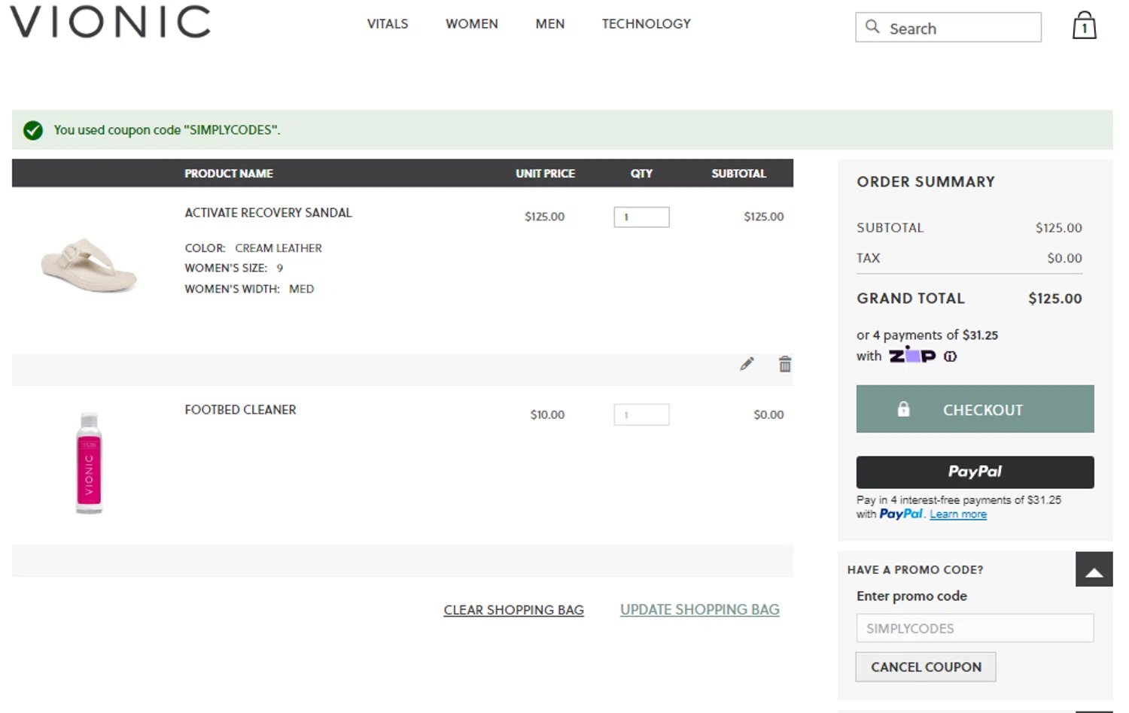
Task: Remove the sandal using the trash icon
Action: (x=785, y=364)
